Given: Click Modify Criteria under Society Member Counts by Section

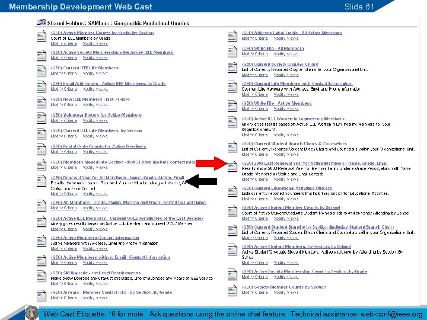Looking at the screenshot, I should point(254,293).
